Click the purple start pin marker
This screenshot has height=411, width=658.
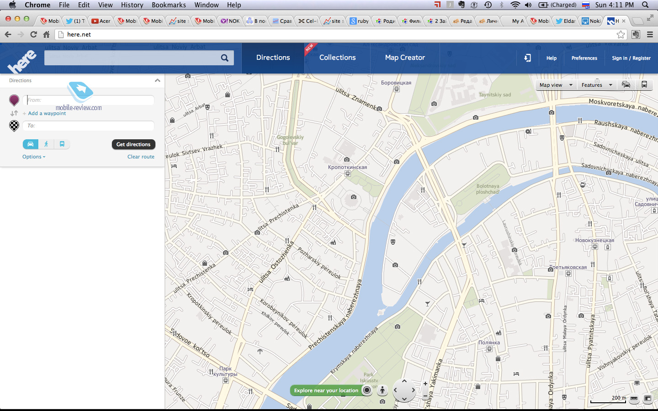(x=14, y=100)
